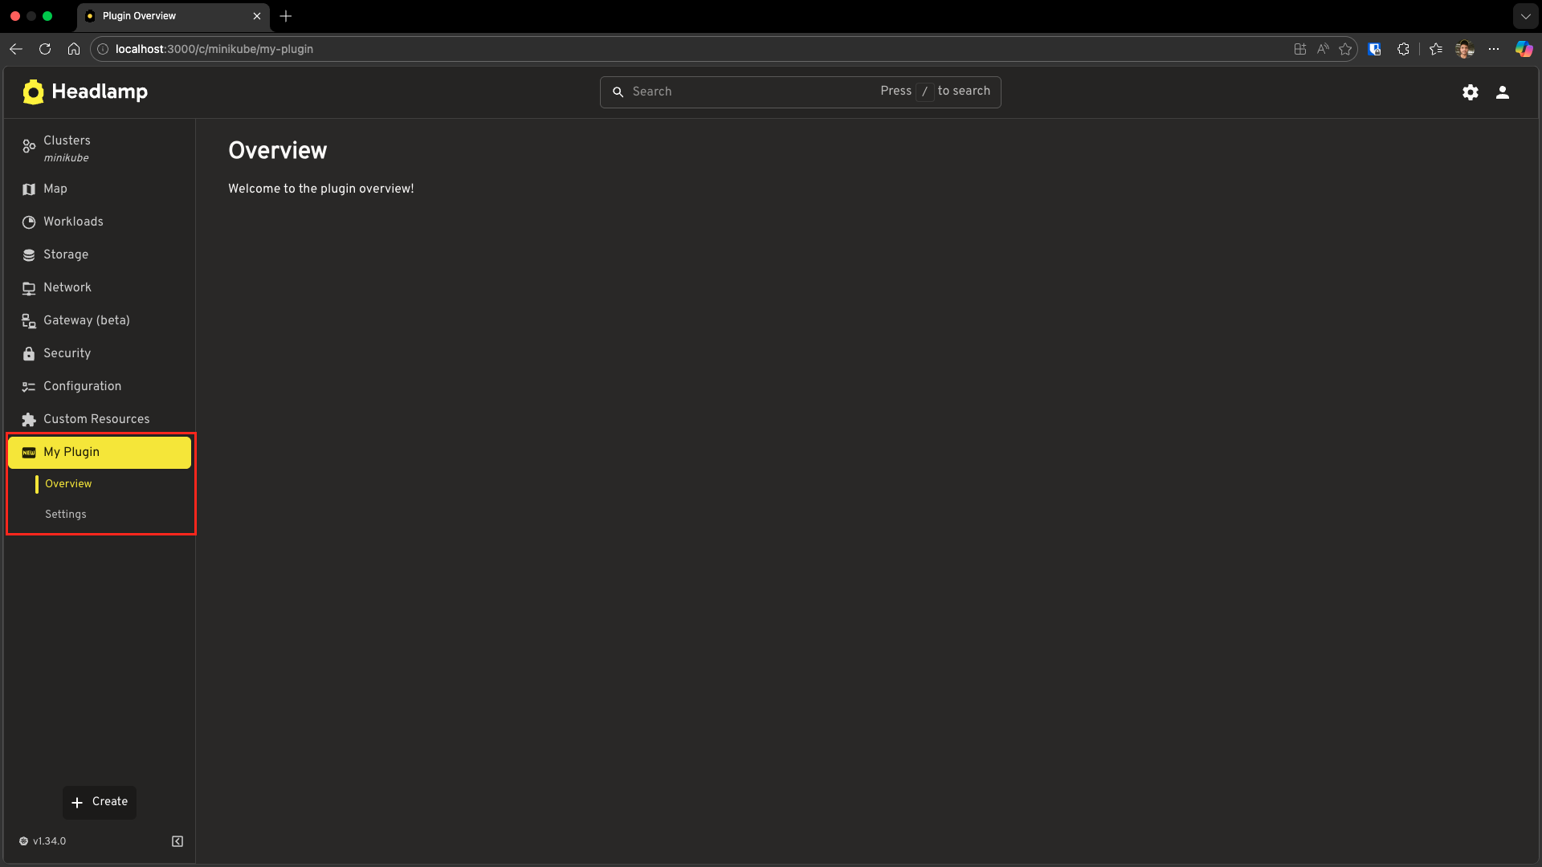1542x867 pixels.
Task: Open the Map sidebar icon
Action: 28,189
